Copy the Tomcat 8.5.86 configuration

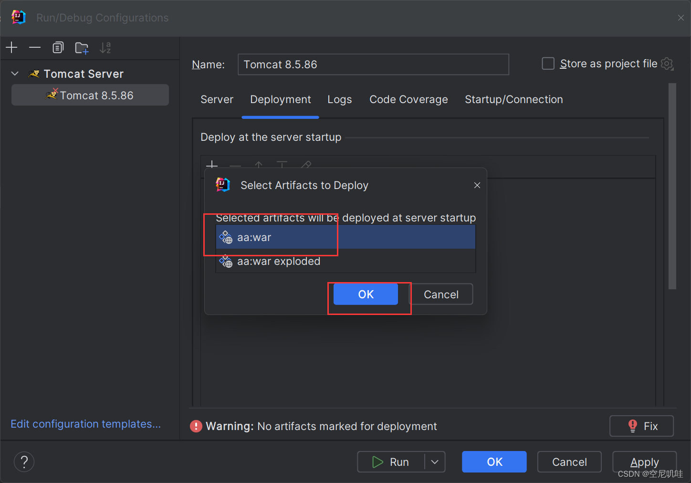58,47
